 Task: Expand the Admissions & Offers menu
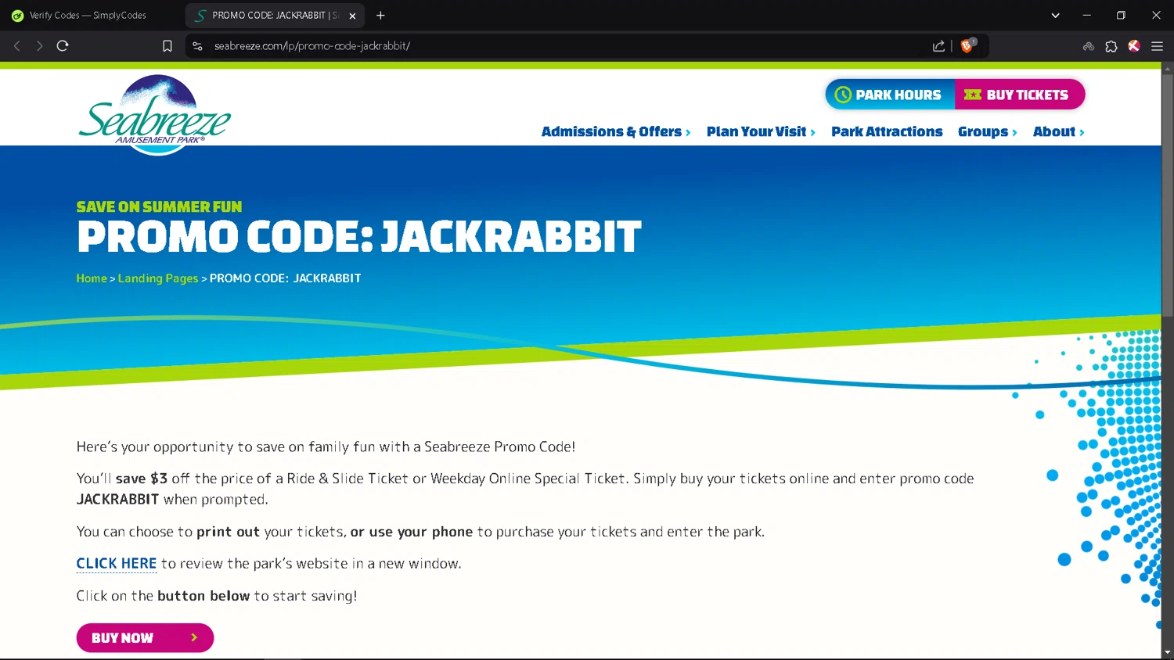point(616,131)
